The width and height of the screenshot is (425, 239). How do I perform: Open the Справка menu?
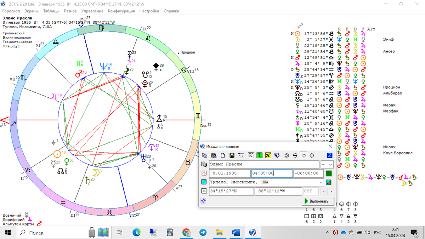coord(171,11)
